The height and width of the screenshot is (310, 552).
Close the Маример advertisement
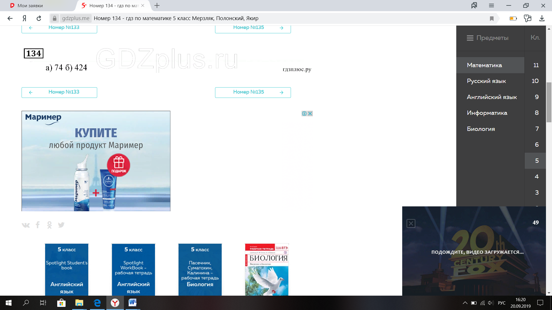coord(310,113)
